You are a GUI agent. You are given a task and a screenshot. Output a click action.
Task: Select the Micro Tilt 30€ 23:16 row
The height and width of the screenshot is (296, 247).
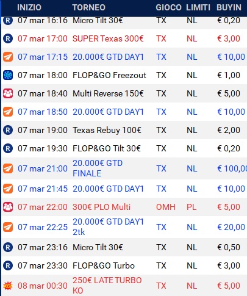pos(124,247)
